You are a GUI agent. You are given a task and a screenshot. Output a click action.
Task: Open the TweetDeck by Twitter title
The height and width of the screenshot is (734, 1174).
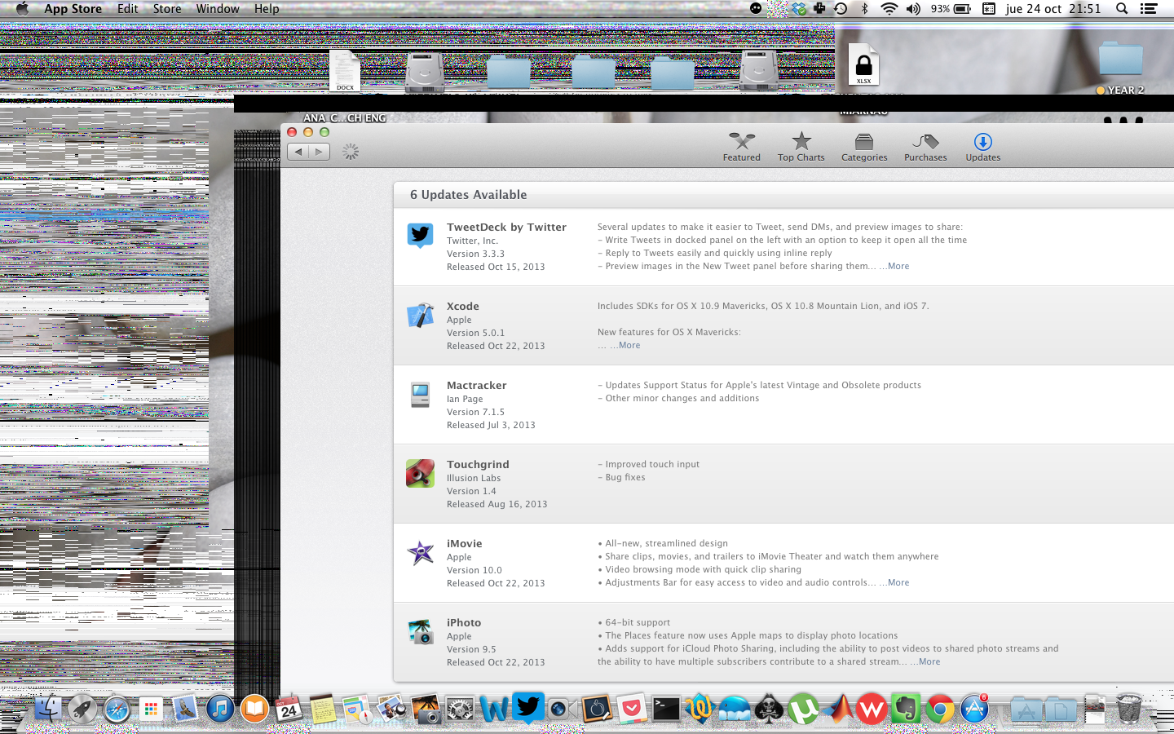(x=506, y=227)
